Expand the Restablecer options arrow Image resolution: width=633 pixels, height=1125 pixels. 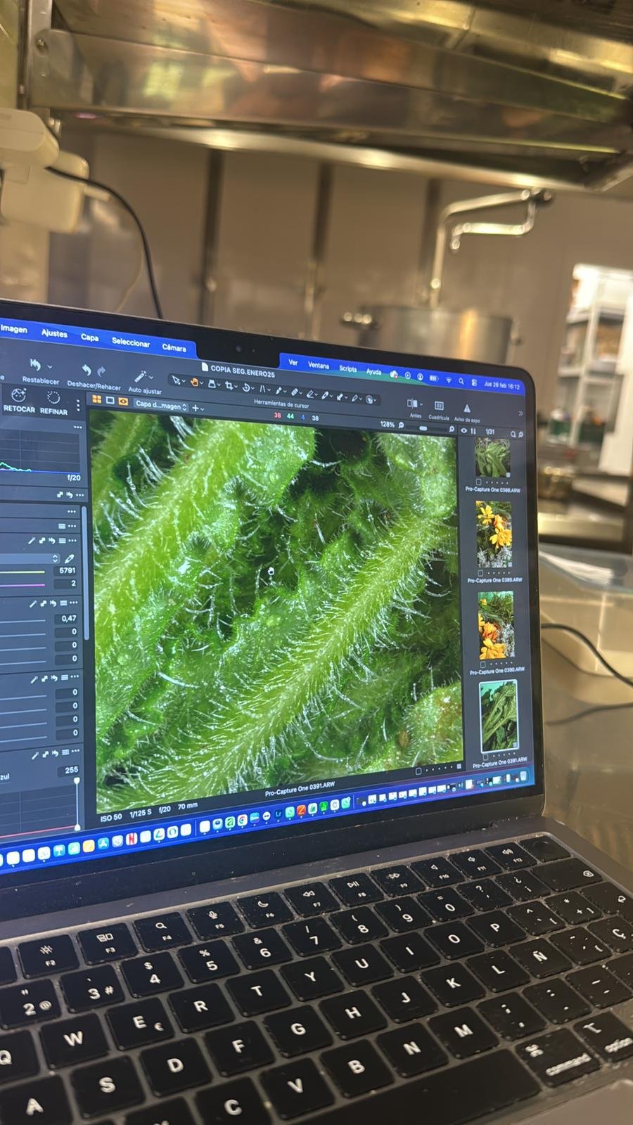tap(50, 366)
